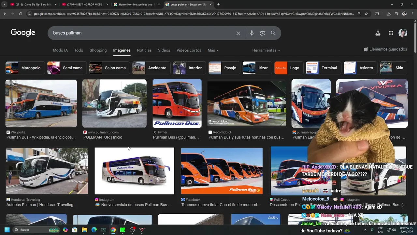Open the media control icon in Chrome toolbar
417x235 pixels.
click(396, 14)
